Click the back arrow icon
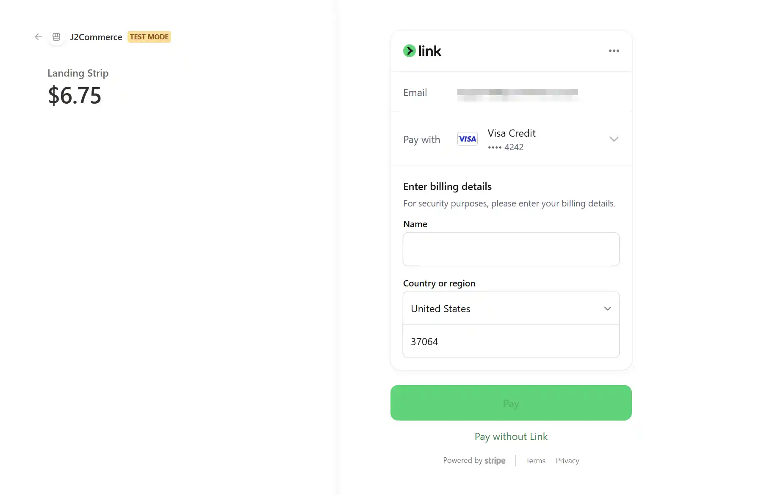The width and height of the screenshot is (764, 495). click(x=39, y=37)
